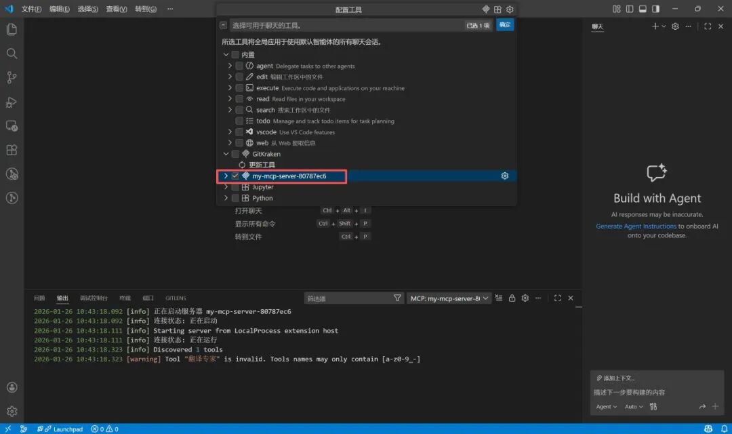Check the todo tool checkbox

point(239,121)
